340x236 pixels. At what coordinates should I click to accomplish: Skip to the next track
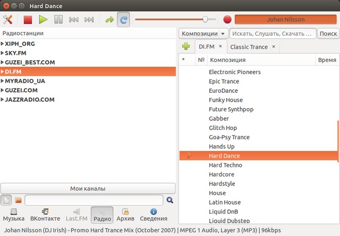(x=89, y=20)
